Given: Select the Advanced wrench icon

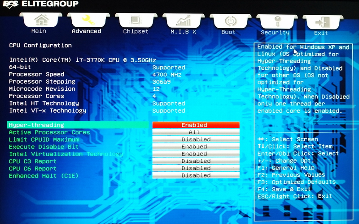Looking at the screenshot, I should (88, 20).
